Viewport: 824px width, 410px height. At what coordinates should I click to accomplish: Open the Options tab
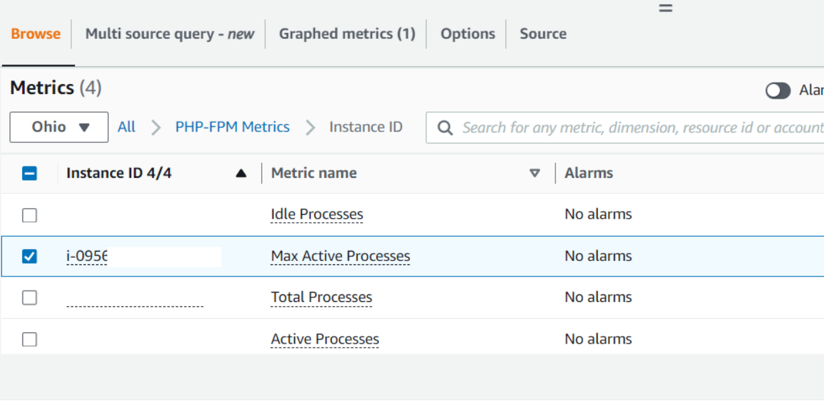click(x=467, y=34)
